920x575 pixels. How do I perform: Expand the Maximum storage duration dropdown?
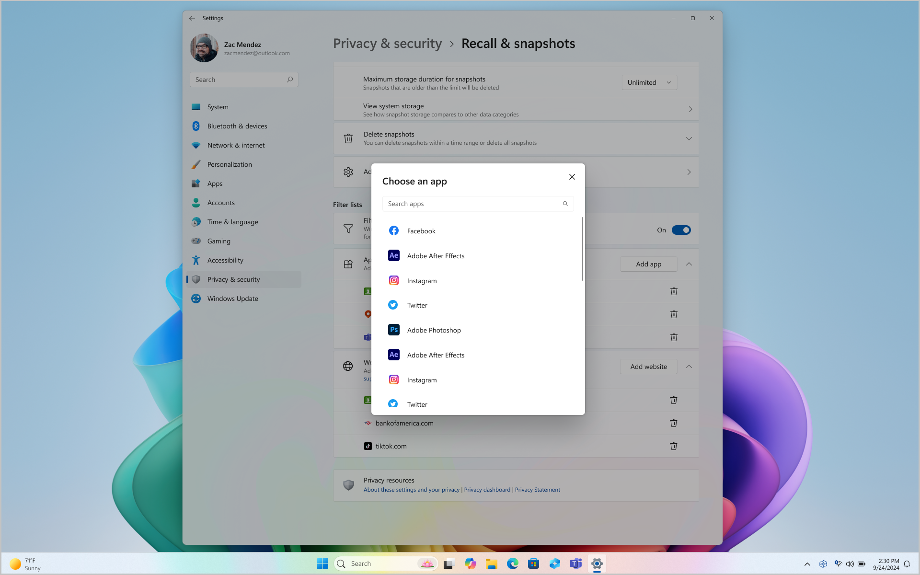pos(648,82)
